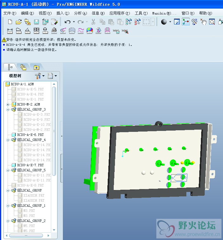Click the first Regenerate model icon
The width and height of the screenshot is (223, 240).
[129, 22]
